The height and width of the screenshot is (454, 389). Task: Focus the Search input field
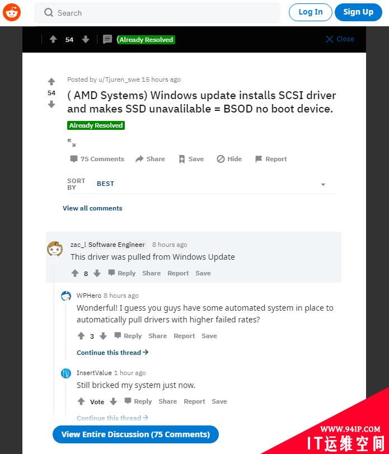pos(157,13)
